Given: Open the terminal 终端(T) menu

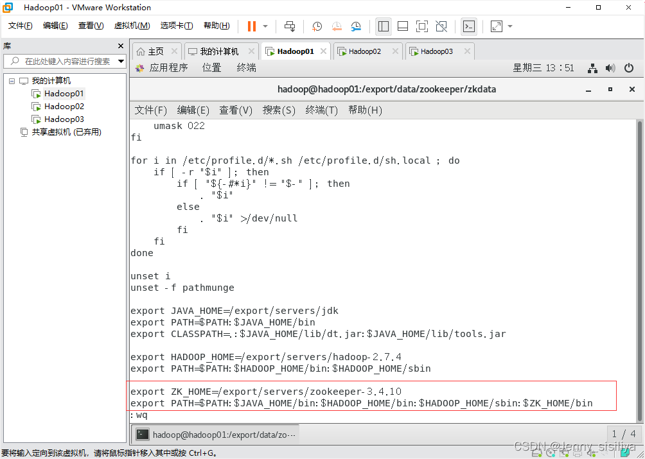Looking at the screenshot, I should (x=322, y=110).
